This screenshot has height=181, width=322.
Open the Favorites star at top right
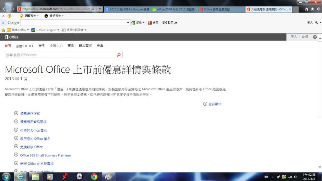click(312, 9)
